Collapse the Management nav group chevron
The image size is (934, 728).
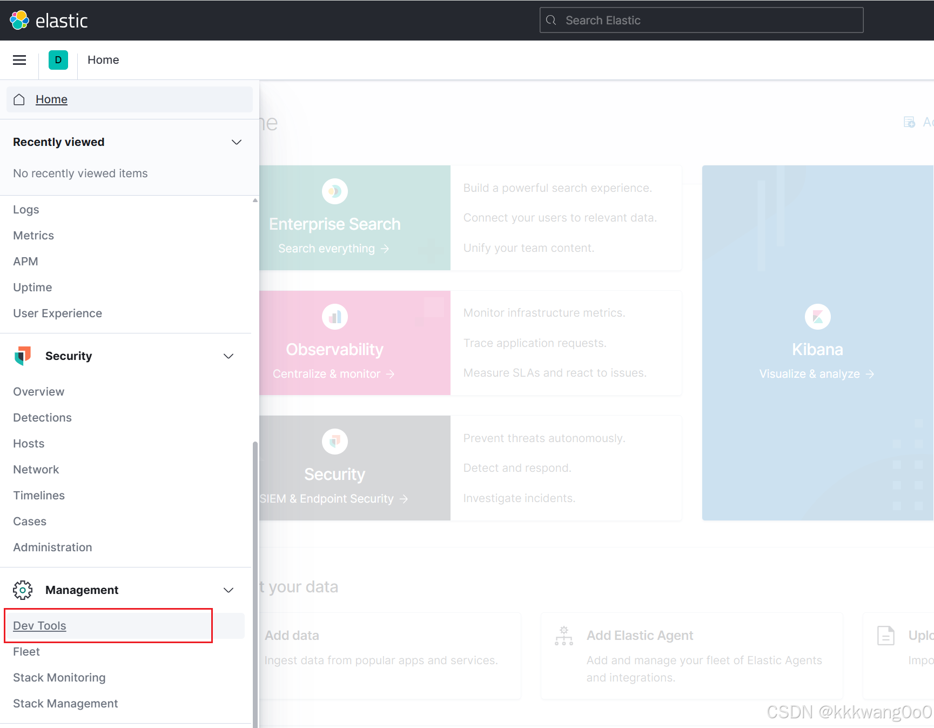pyautogui.click(x=229, y=590)
